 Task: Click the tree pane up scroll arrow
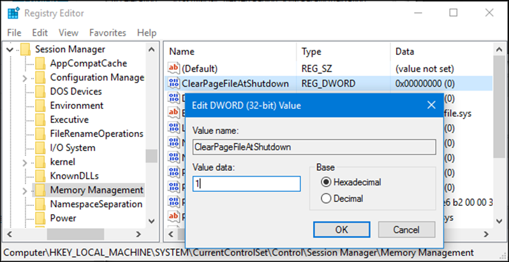pos(151,50)
